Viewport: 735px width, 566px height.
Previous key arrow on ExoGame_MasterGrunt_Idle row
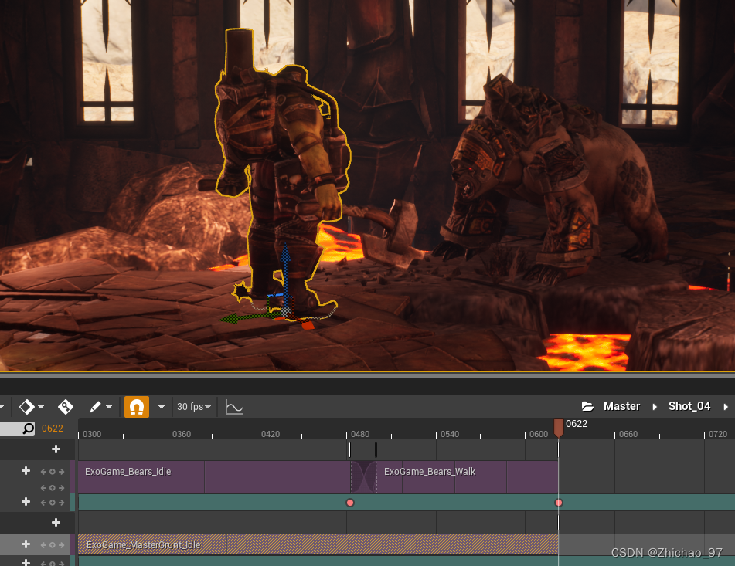click(43, 545)
